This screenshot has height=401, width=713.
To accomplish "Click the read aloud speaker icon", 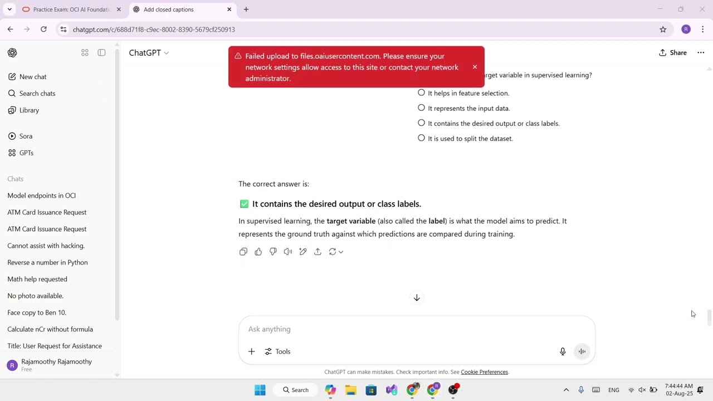I will [x=288, y=252].
